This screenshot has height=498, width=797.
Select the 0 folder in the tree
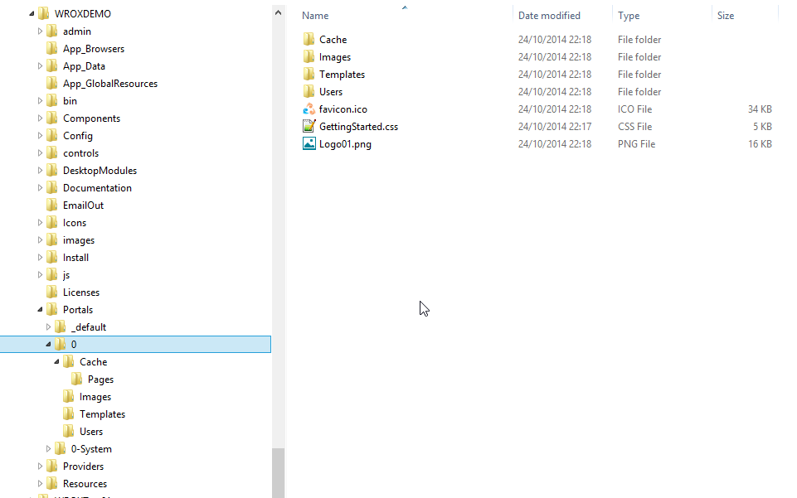135,344
